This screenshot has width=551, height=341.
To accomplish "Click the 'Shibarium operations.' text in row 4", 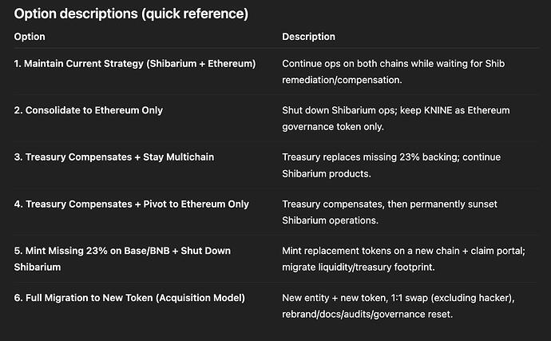I will tap(331, 220).
